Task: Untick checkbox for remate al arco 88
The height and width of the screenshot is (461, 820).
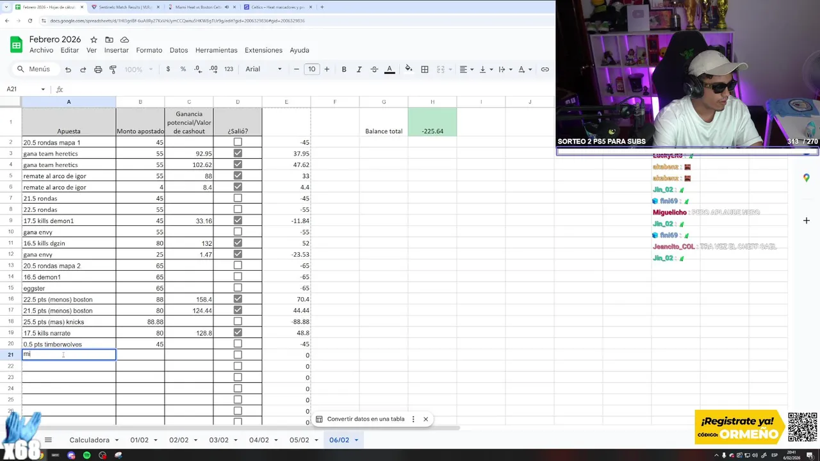Action: [x=238, y=175]
